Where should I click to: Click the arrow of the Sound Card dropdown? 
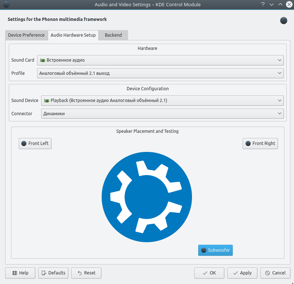[280, 60]
